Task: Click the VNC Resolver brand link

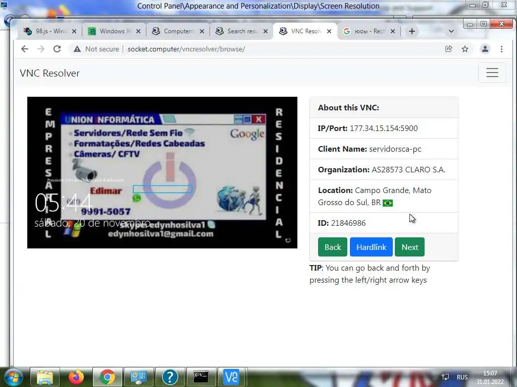Action: tap(50, 73)
